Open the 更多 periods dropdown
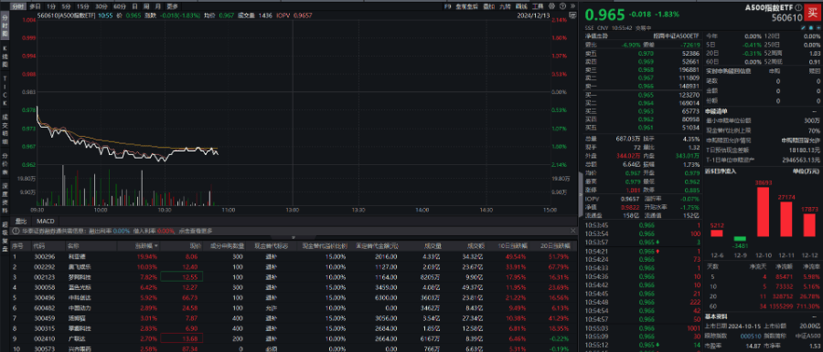 (173, 6)
